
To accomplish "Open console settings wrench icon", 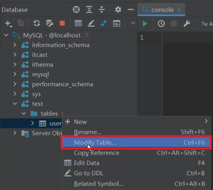I will (186, 24).
